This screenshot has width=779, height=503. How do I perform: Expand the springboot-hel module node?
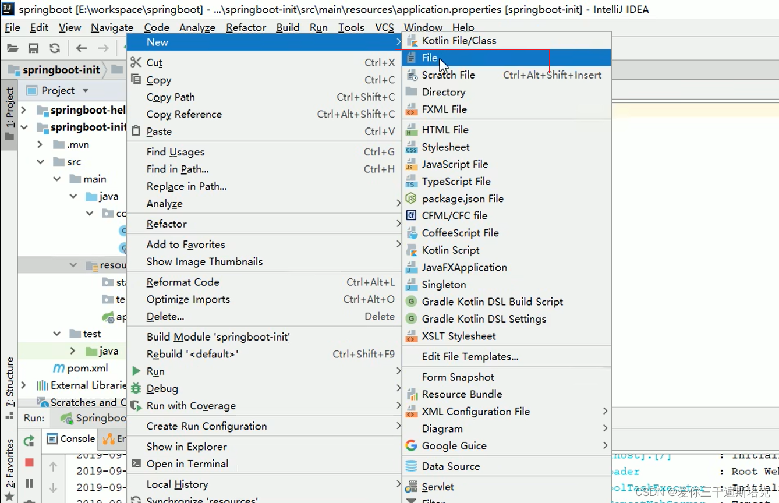pyautogui.click(x=23, y=110)
